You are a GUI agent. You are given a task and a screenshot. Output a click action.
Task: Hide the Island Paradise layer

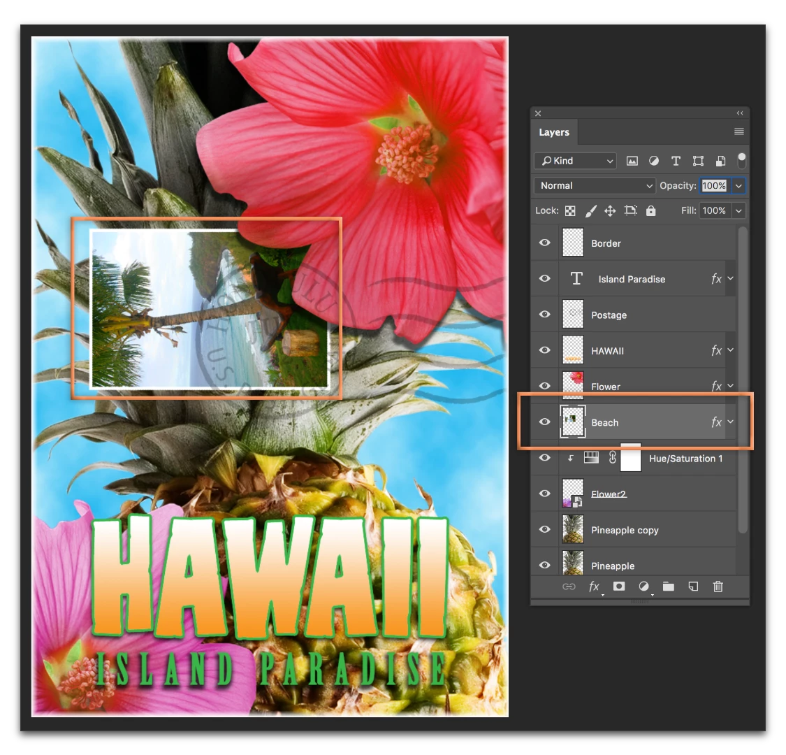[x=545, y=278]
